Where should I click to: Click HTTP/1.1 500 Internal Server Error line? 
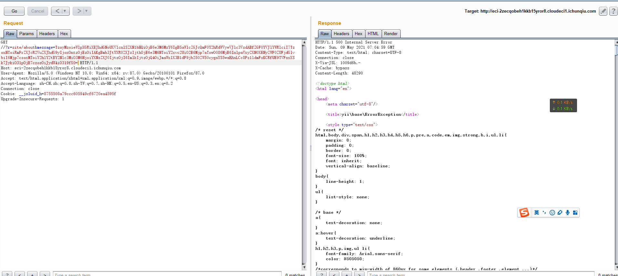click(x=354, y=42)
